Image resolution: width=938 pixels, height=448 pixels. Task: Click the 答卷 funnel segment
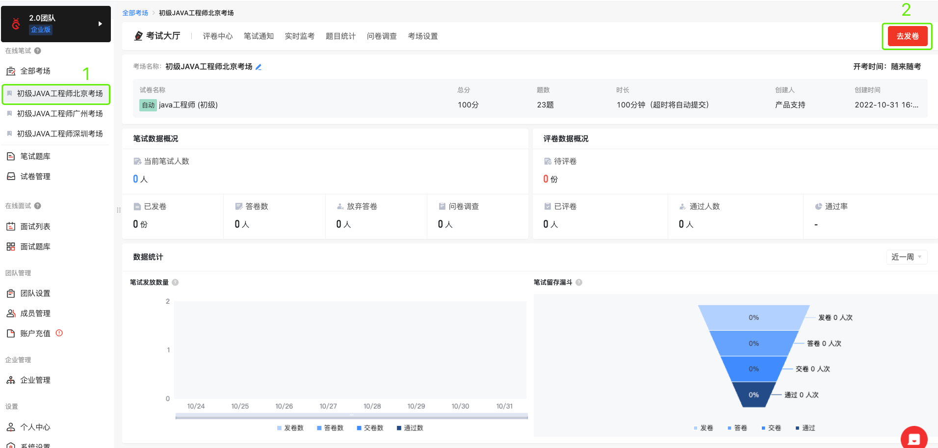coord(754,343)
